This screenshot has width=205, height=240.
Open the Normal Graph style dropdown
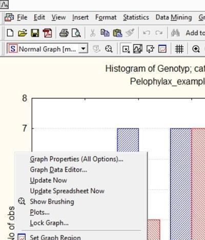click(x=83, y=49)
